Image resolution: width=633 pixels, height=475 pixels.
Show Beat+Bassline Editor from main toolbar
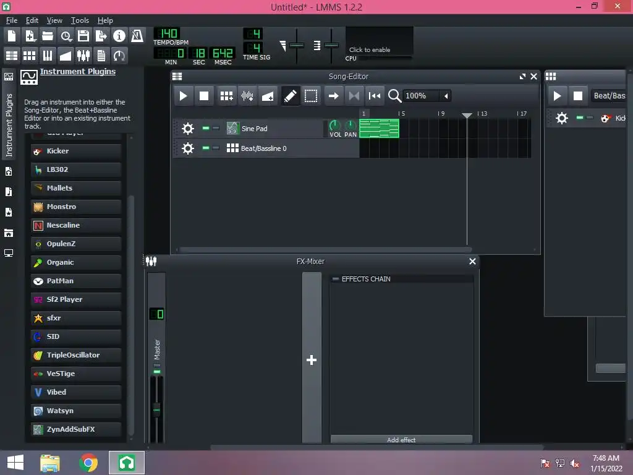30,55
